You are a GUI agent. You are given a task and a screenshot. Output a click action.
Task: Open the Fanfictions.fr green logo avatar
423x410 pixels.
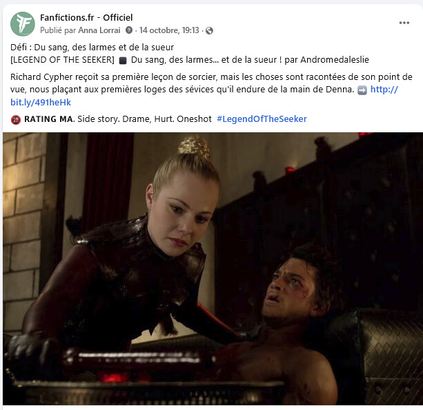(x=23, y=24)
